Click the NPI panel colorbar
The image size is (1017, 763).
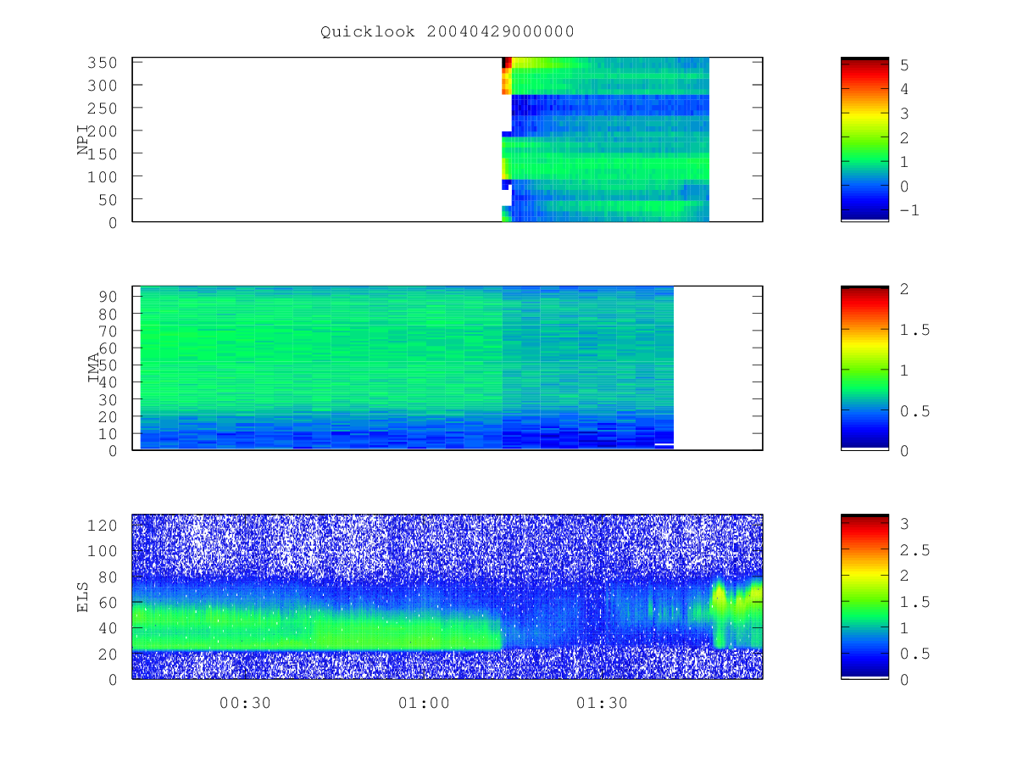point(864,139)
